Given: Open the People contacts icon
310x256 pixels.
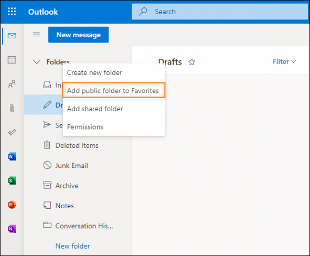Looking at the screenshot, I should (12, 84).
